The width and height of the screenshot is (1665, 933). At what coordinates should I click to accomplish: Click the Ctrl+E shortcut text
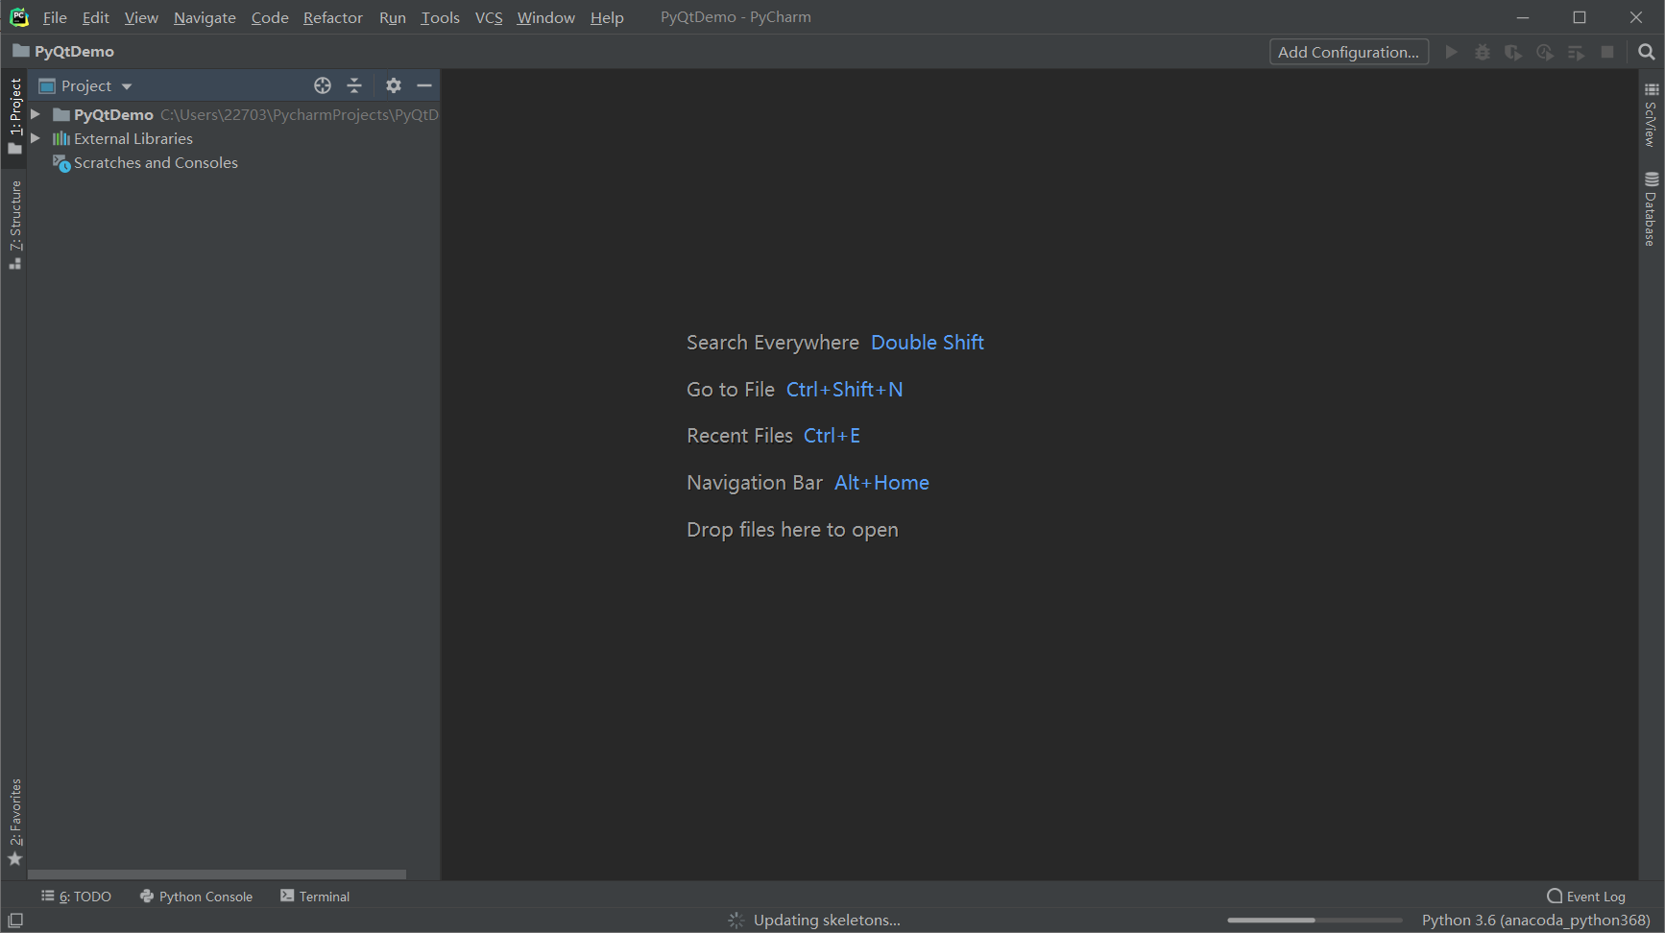[832, 436]
